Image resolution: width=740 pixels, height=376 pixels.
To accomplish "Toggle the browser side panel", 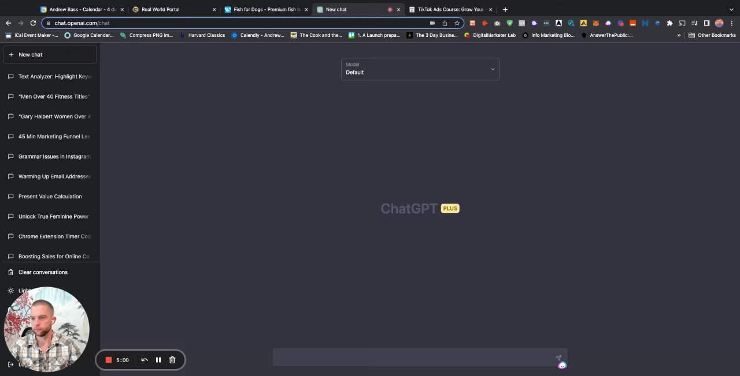I will pyautogui.click(x=706, y=23).
